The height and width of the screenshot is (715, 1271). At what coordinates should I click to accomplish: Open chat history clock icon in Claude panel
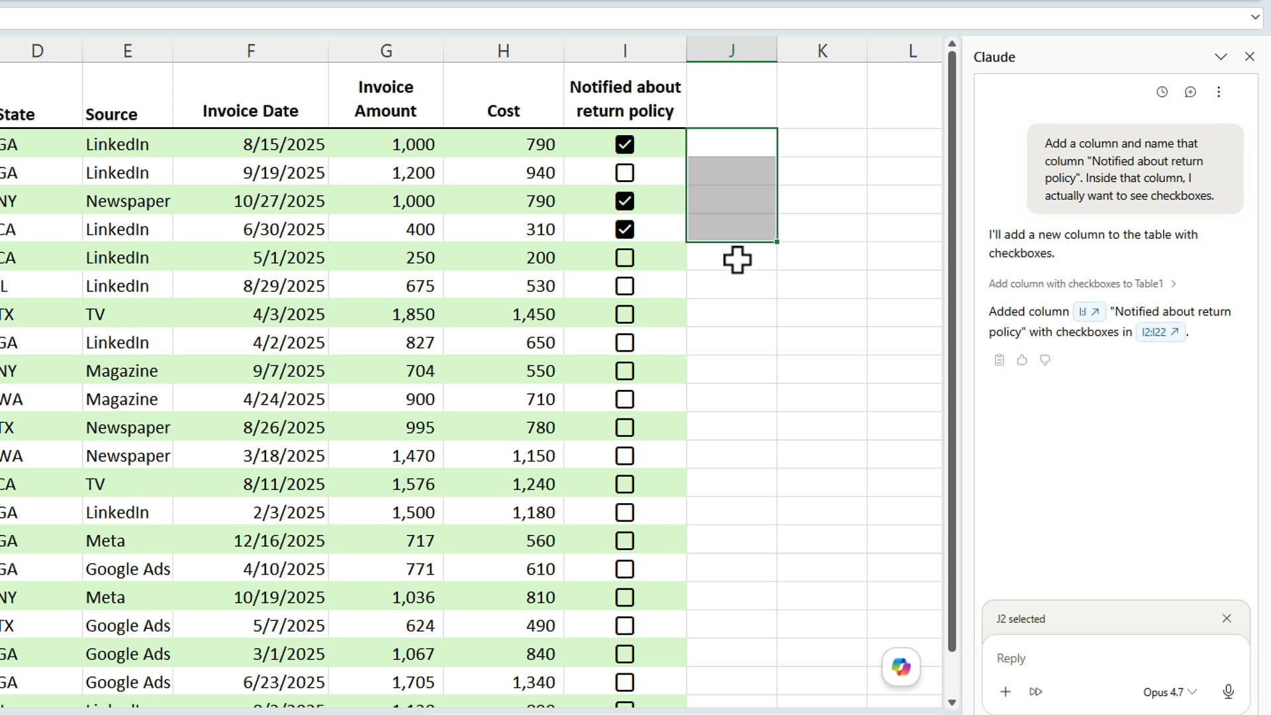pyautogui.click(x=1162, y=92)
